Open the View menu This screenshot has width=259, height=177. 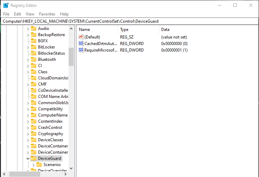pyautogui.click(x=30, y=14)
